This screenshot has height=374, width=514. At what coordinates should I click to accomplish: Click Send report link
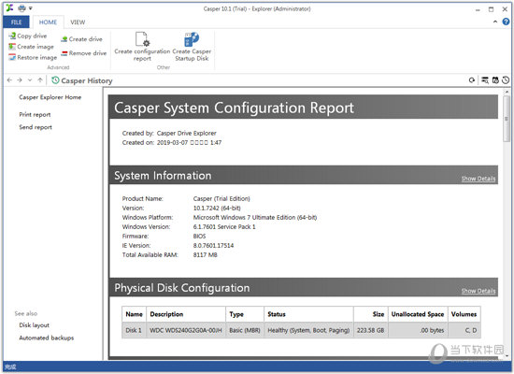tap(36, 127)
